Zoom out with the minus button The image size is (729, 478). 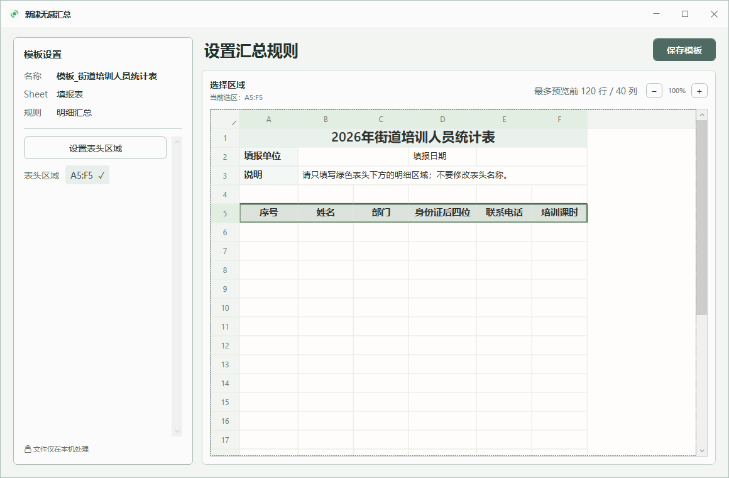point(654,91)
